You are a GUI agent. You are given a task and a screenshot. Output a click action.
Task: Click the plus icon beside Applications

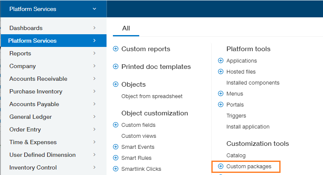coord(221,60)
